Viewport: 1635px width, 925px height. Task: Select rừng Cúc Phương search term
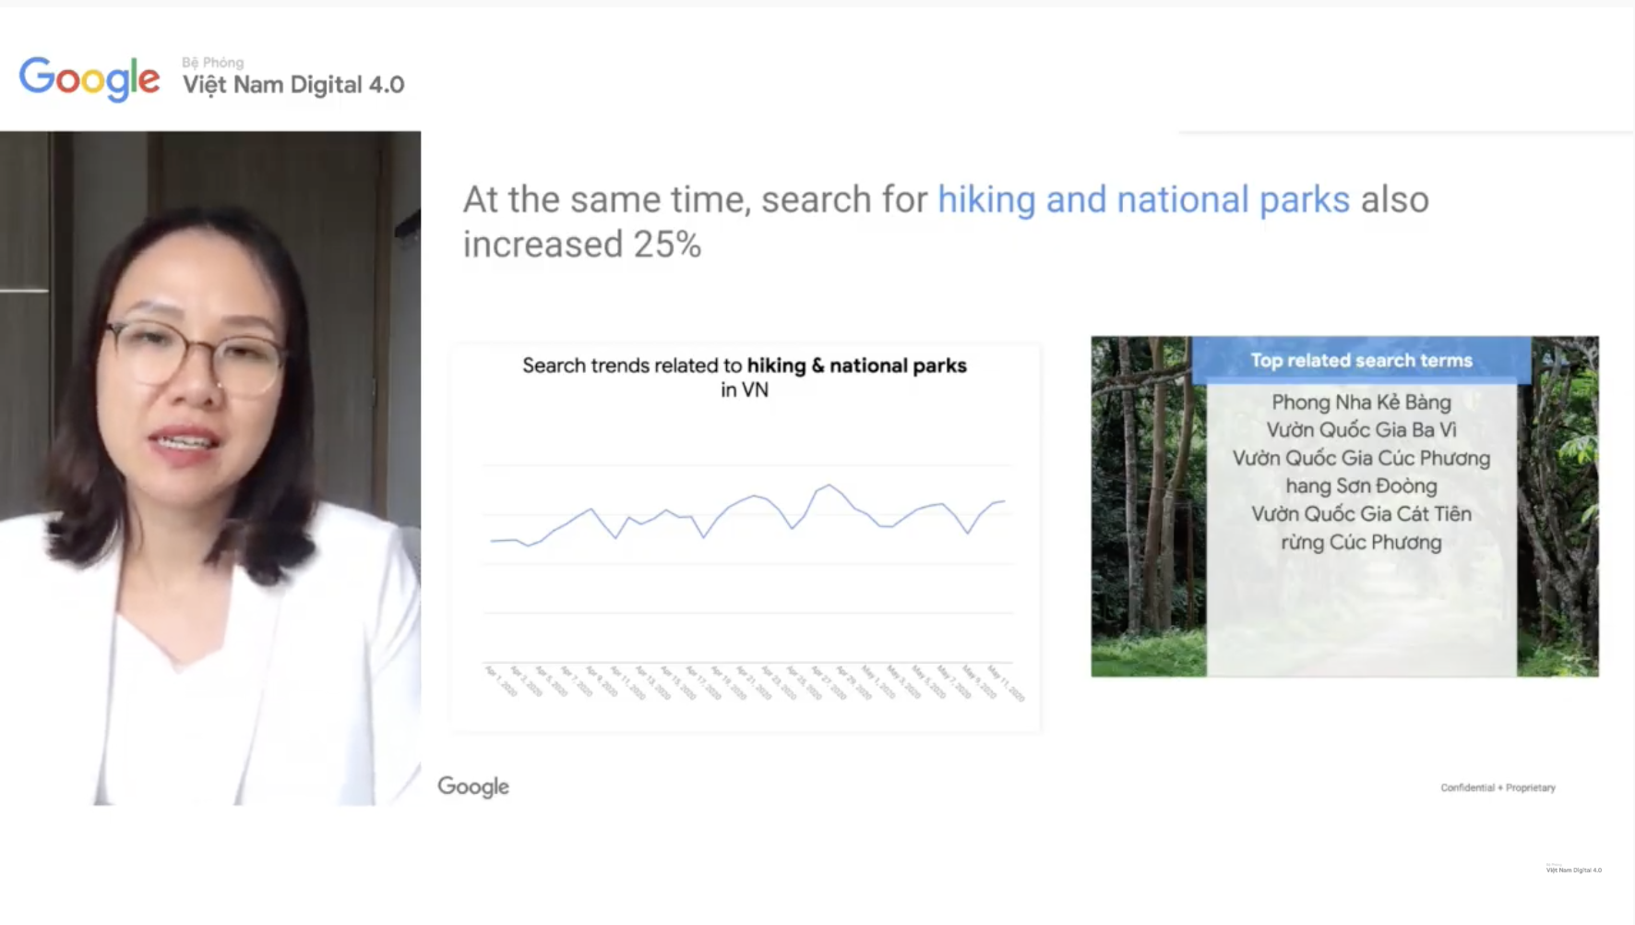(1361, 542)
